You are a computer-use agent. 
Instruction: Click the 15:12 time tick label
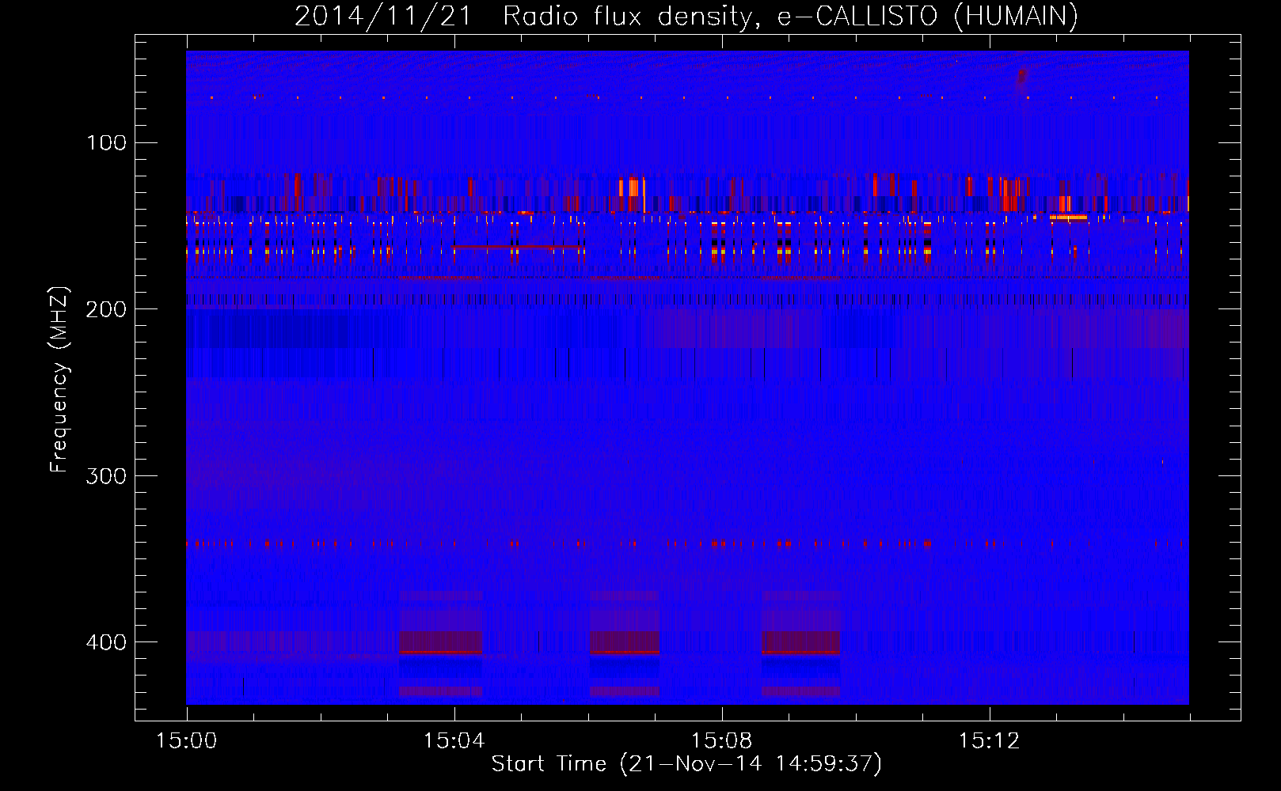pyautogui.click(x=989, y=741)
